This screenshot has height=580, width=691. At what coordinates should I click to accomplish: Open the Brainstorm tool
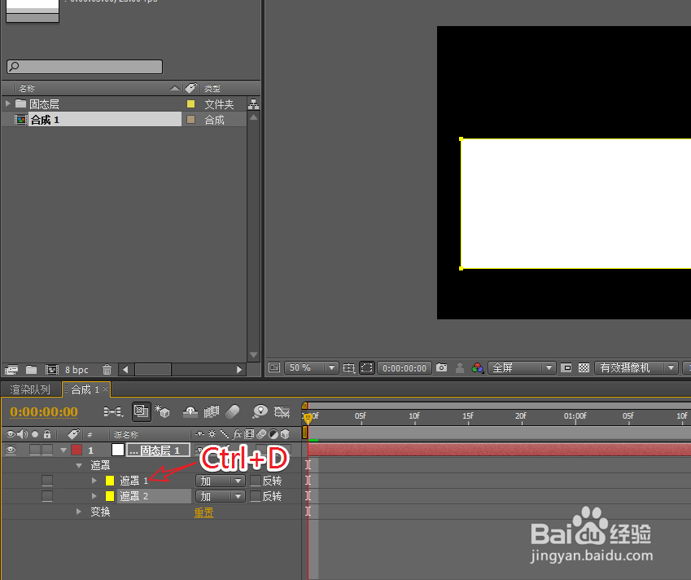click(x=260, y=411)
